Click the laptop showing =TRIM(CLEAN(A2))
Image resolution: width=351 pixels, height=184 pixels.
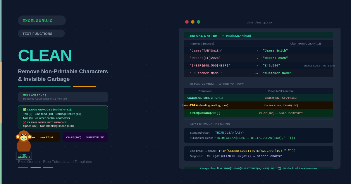click(x=24, y=156)
